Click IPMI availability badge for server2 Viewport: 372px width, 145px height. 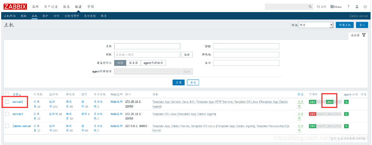pos(338,102)
